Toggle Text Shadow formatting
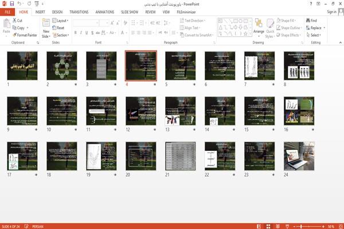The width and height of the screenshot is (344, 229). click(x=92, y=33)
